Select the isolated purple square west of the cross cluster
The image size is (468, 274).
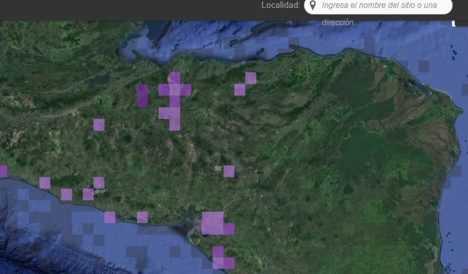coord(99,125)
